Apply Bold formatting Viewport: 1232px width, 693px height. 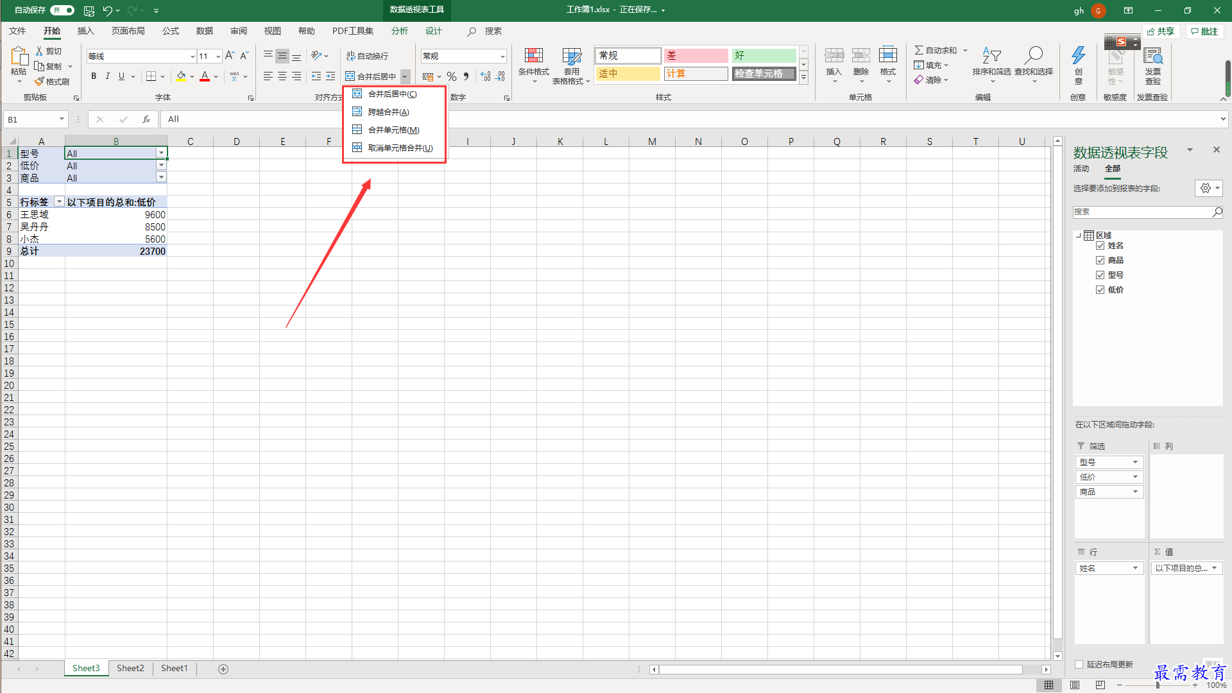[94, 76]
